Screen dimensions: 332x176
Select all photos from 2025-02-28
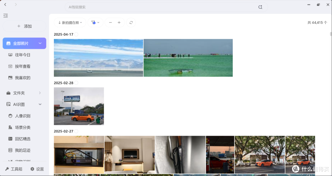point(76,83)
